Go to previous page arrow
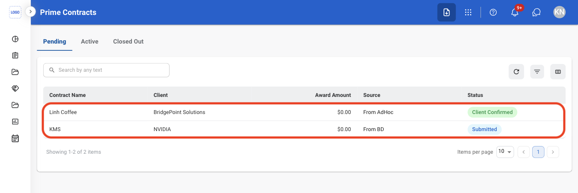 [x=524, y=152]
